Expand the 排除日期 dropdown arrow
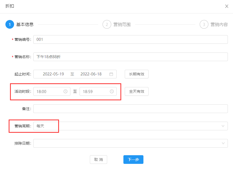Screen dimensions: 233x169 [x=223, y=143]
